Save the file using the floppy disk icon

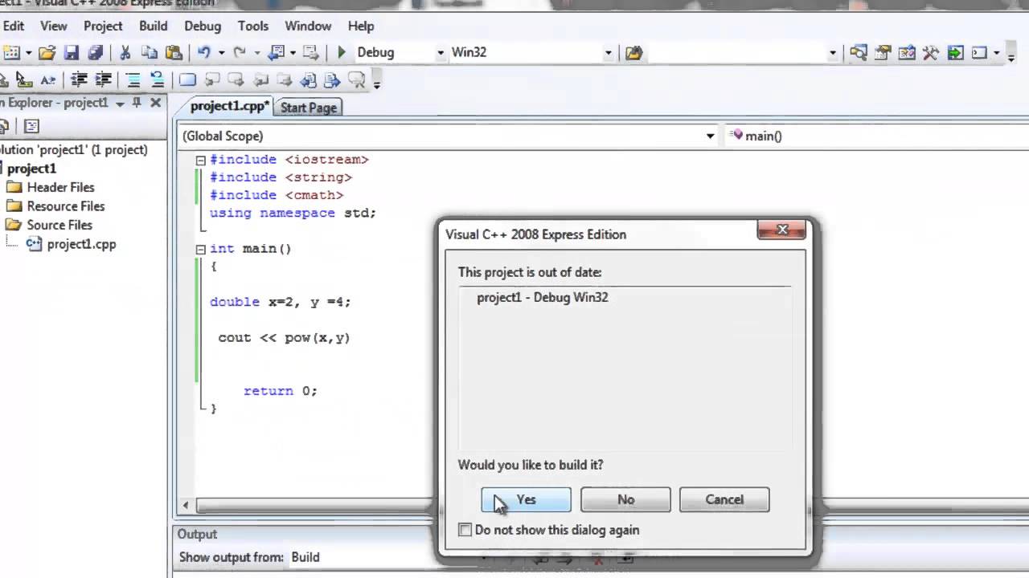pos(72,53)
